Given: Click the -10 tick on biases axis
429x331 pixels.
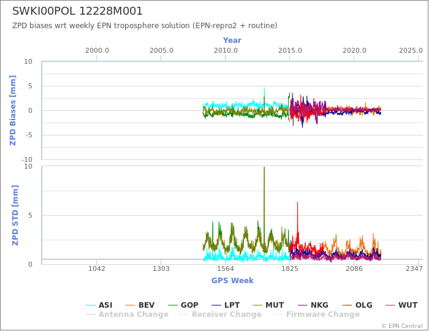Looking at the screenshot, I should pos(27,159).
